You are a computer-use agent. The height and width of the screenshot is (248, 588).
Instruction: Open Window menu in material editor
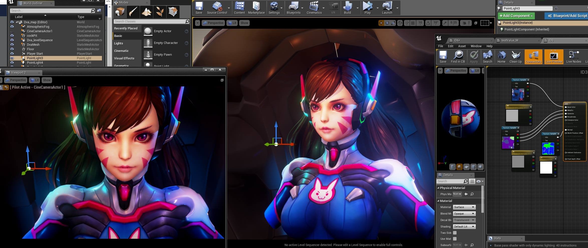click(x=476, y=46)
